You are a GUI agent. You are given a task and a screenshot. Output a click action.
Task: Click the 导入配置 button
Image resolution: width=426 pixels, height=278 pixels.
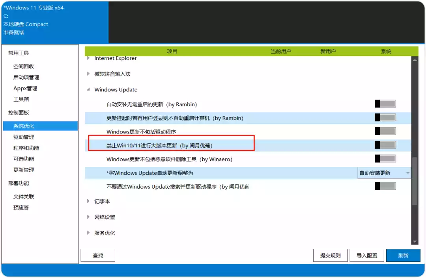(x=367, y=256)
